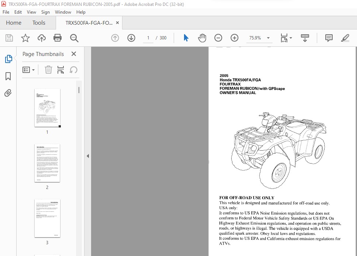Click the Honda TRX500FA/FGA title line
The height and width of the screenshot is (256, 357).
coord(240,80)
